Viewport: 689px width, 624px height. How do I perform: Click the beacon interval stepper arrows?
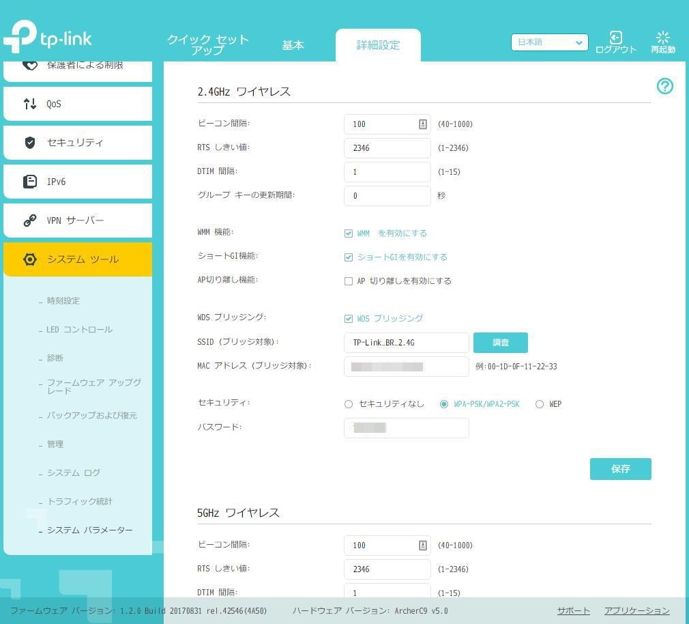click(423, 124)
